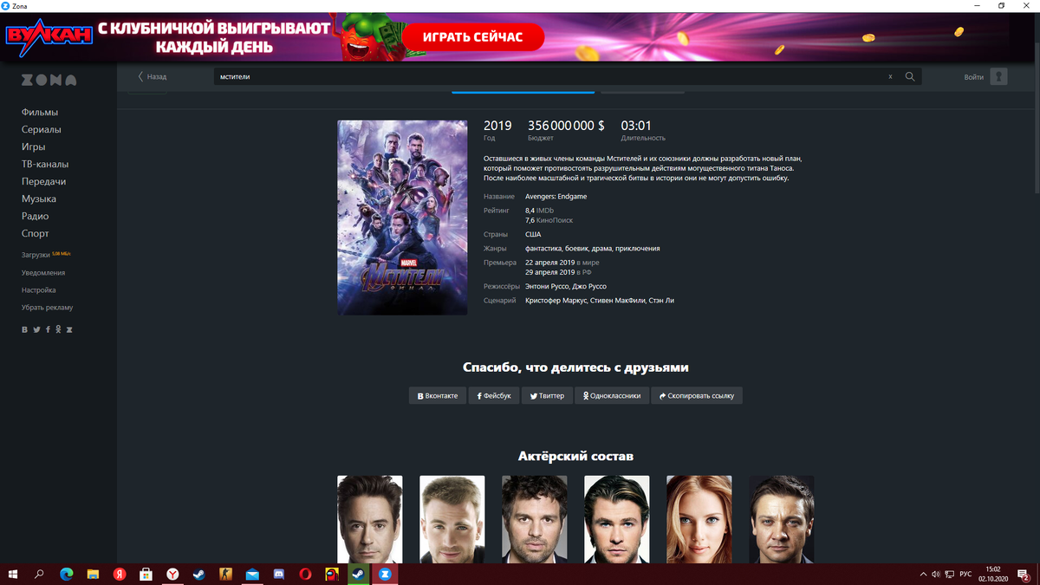The image size is (1040, 585).
Task: Open Chris Hemsworth actor photo
Action: (617, 519)
